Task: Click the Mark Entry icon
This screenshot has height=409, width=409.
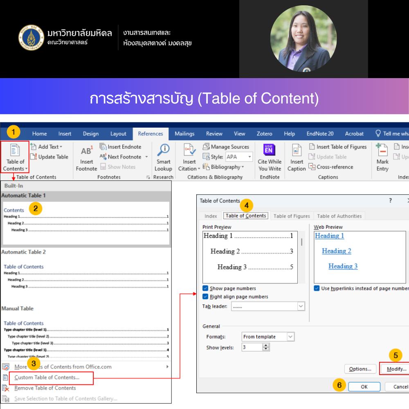Action: 382,151
